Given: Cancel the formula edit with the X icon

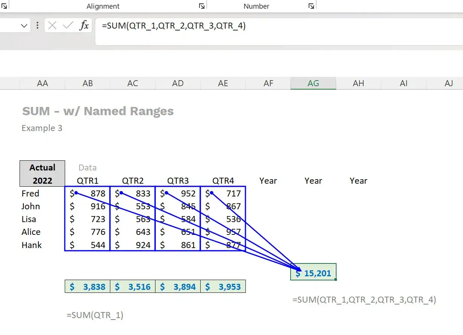Looking at the screenshot, I should point(52,26).
